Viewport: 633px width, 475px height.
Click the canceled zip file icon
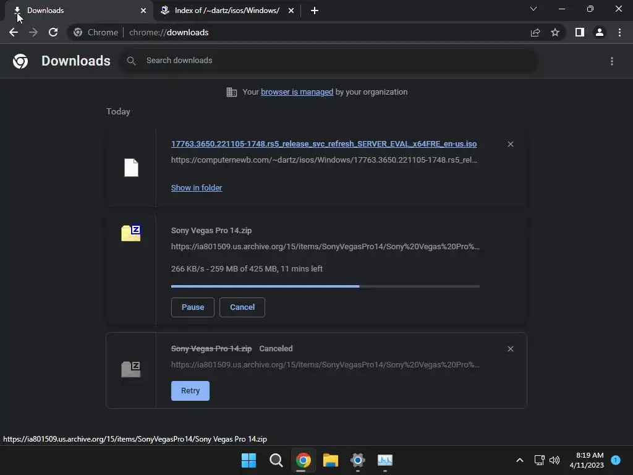[x=131, y=369]
